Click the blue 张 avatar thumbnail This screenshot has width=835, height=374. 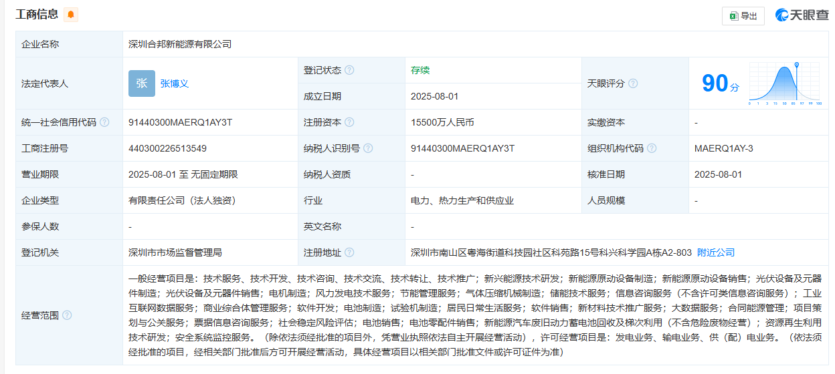142,83
